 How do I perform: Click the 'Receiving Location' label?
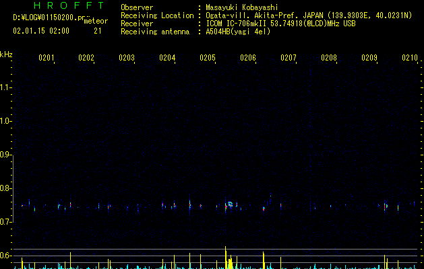[x=157, y=15]
